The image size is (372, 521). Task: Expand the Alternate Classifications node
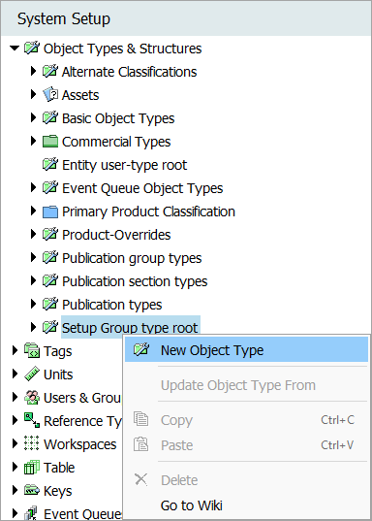[x=33, y=72]
